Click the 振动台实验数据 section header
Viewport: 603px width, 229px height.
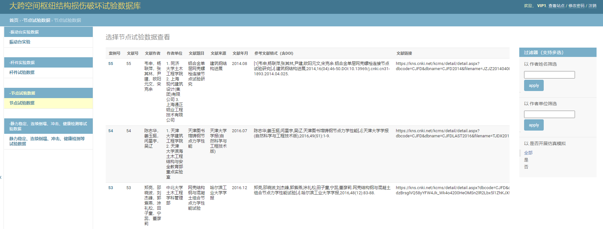pos(24,32)
